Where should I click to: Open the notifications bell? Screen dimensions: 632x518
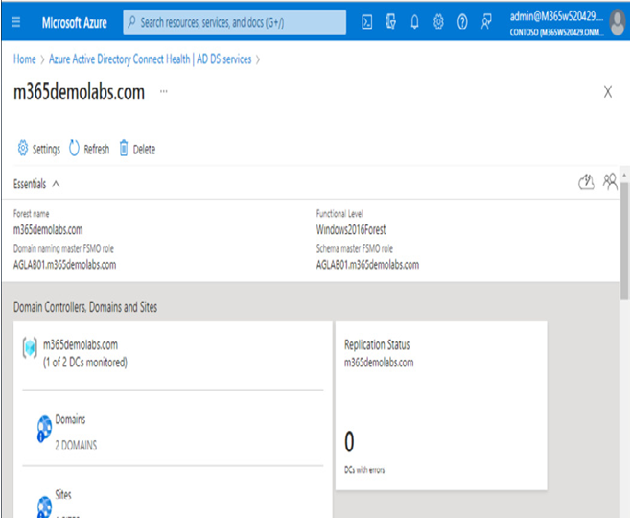pos(414,22)
